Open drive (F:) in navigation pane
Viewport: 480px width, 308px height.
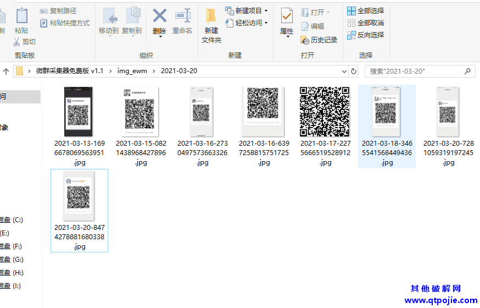[11, 246]
